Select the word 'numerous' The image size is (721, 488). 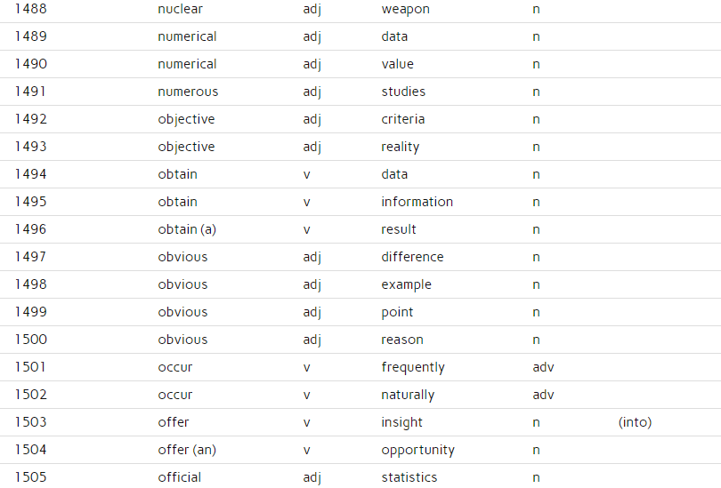pos(188,92)
